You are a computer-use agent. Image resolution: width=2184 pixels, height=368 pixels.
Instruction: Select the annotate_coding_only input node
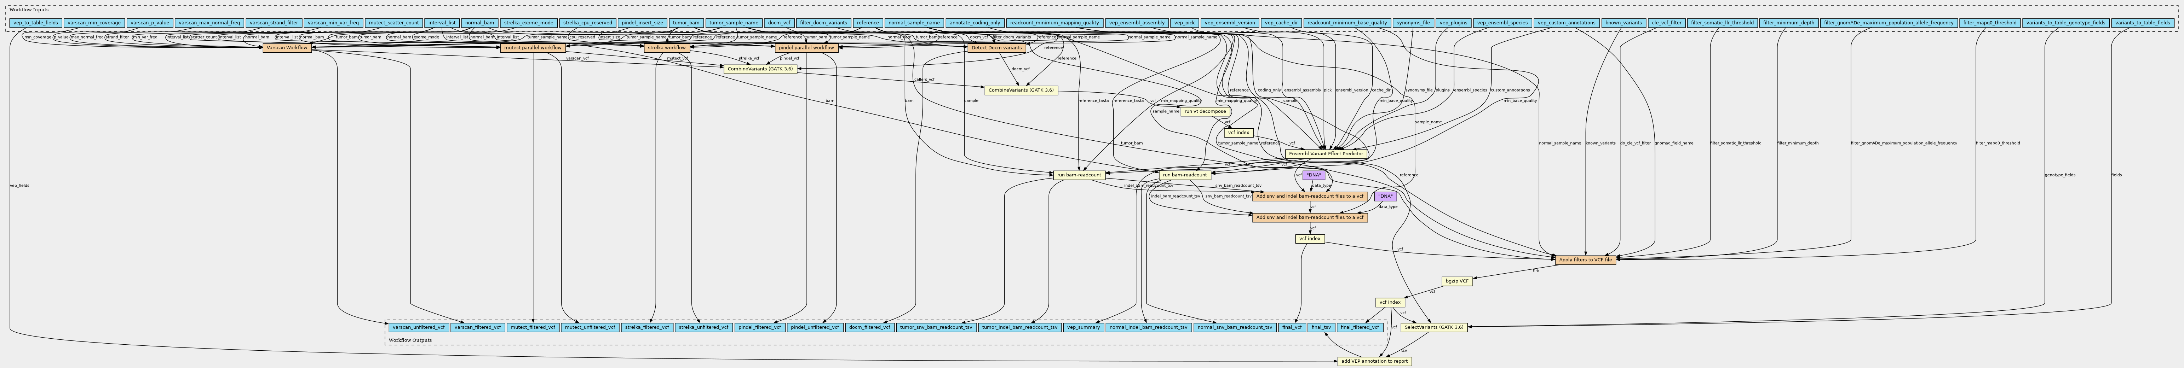pos(975,23)
